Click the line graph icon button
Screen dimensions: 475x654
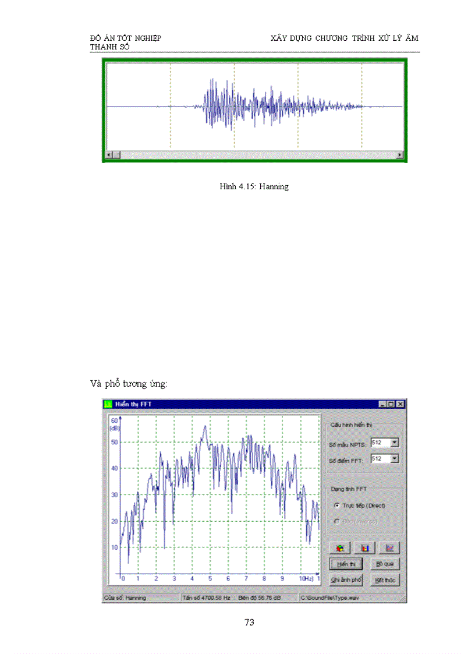[x=389, y=548]
